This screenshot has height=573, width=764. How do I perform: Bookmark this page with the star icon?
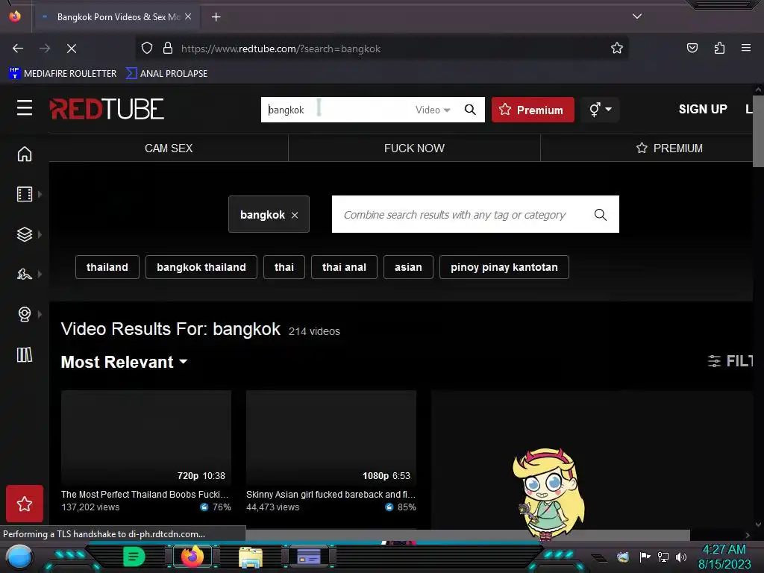coord(617,48)
